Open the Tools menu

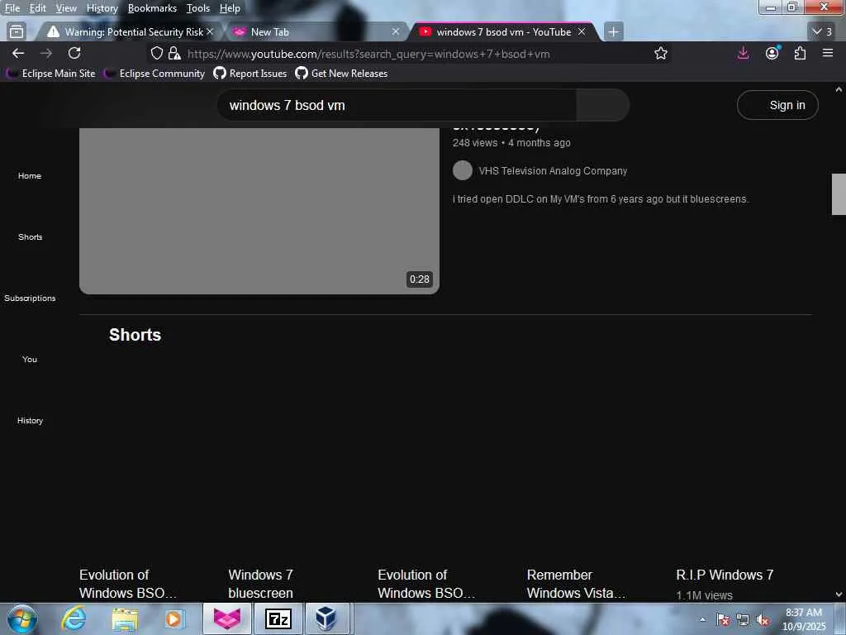click(x=198, y=8)
